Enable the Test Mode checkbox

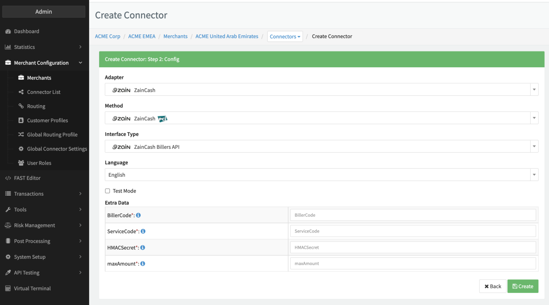108,191
